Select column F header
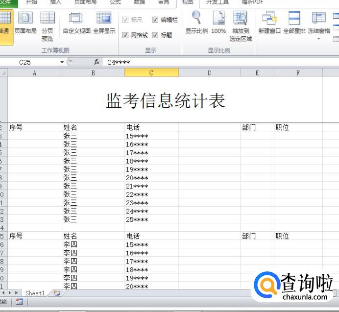 pos(298,73)
